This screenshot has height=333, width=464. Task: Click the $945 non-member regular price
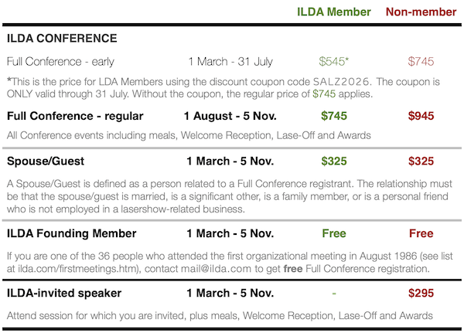click(x=421, y=116)
